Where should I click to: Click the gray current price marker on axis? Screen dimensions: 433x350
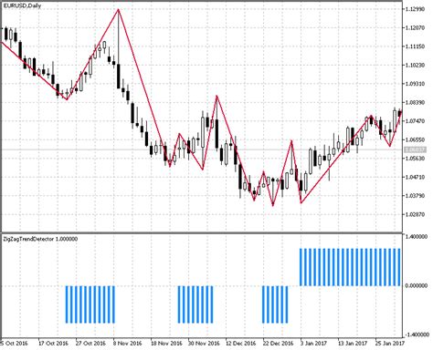coord(415,149)
